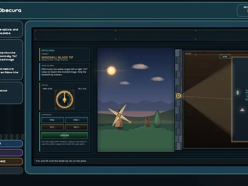Select the SLIDE handle above the room
The height and width of the screenshot is (186, 248).
225,57
